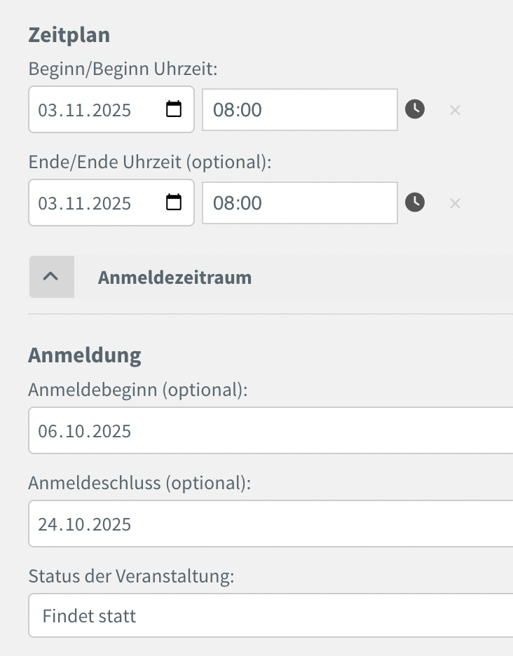Screen dimensions: 513x656
Task: Click clock icon beside Beginn time
Action: pyautogui.click(x=415, y=109)
